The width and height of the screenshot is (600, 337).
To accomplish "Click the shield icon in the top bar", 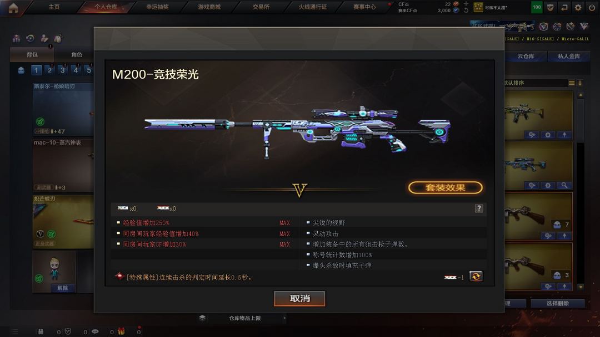I will pyautogui.click(x=550, y=7).
